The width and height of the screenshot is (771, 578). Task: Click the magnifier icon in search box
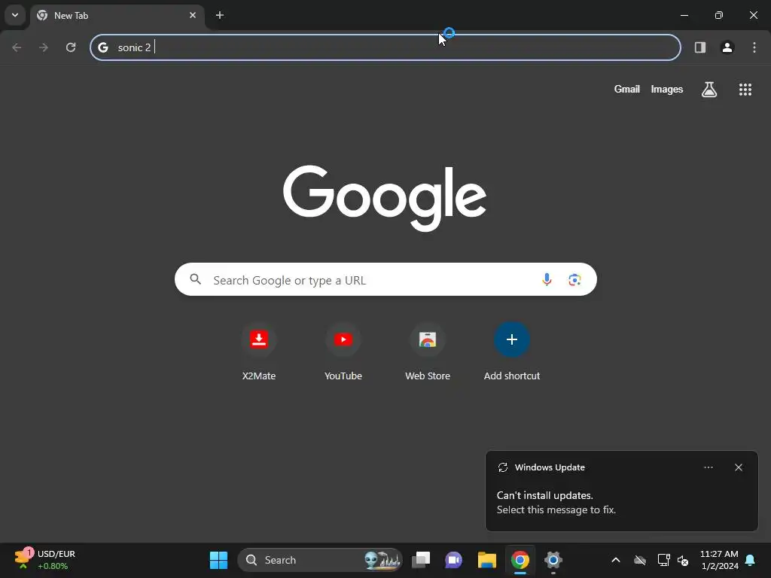tap(196, 280)
